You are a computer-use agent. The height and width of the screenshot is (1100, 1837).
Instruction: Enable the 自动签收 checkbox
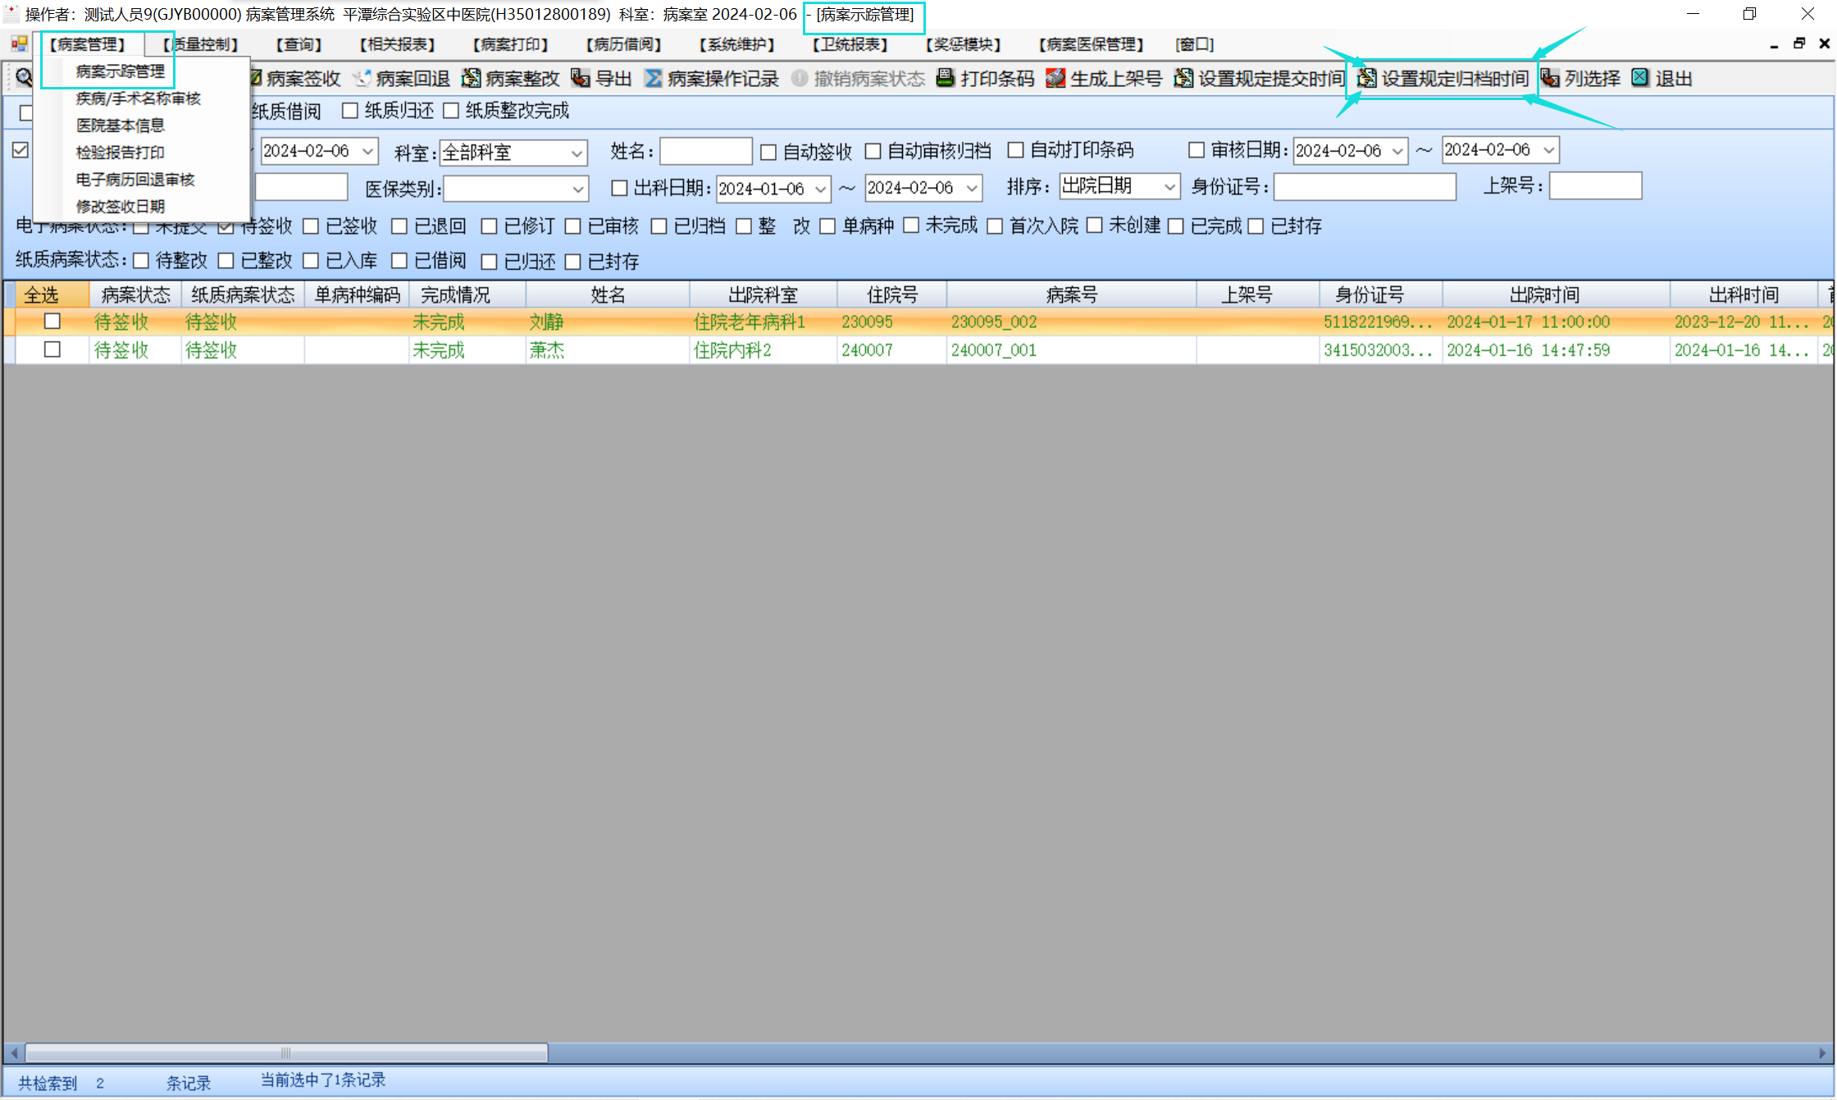(x=768, y=152)
